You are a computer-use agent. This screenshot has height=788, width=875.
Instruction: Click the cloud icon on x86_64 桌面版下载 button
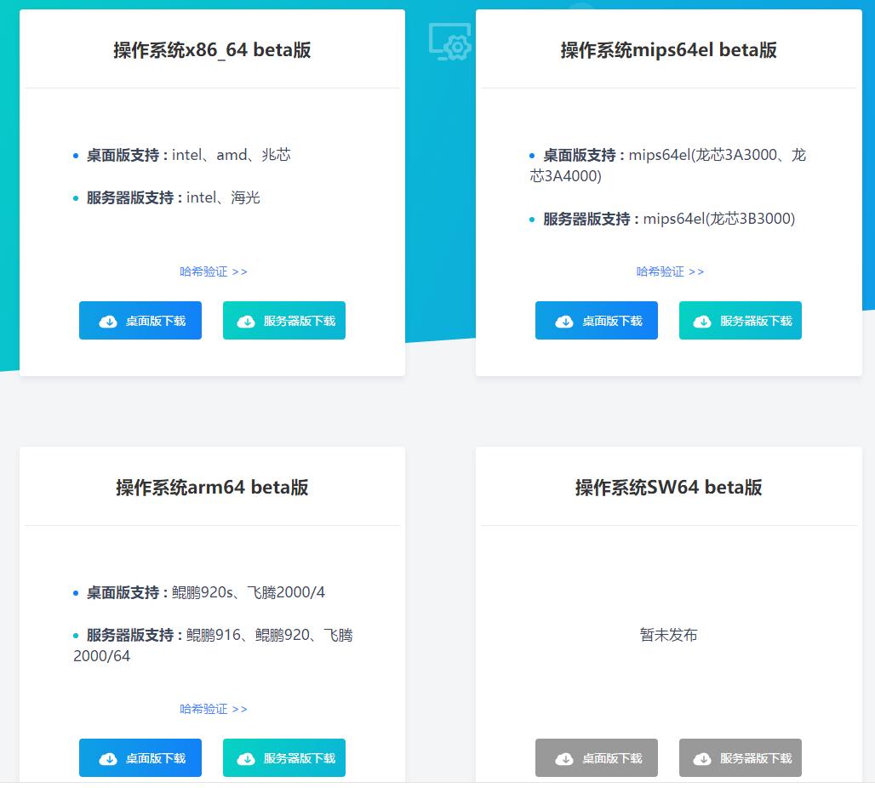point(108,321)
